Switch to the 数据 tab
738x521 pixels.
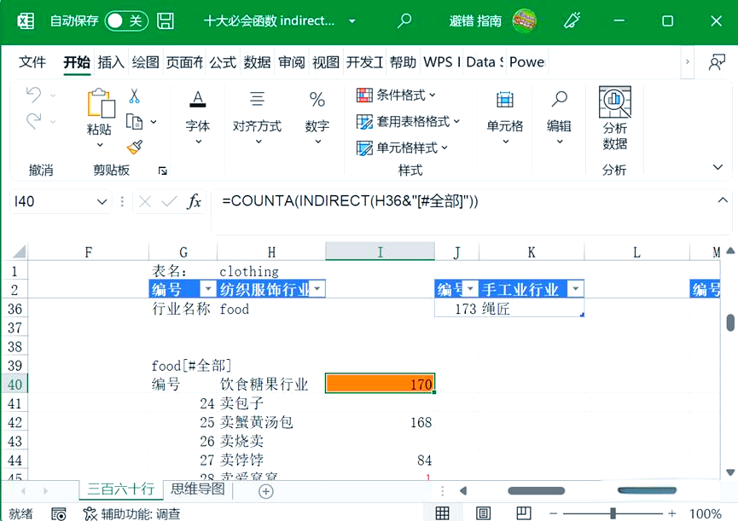257,62
